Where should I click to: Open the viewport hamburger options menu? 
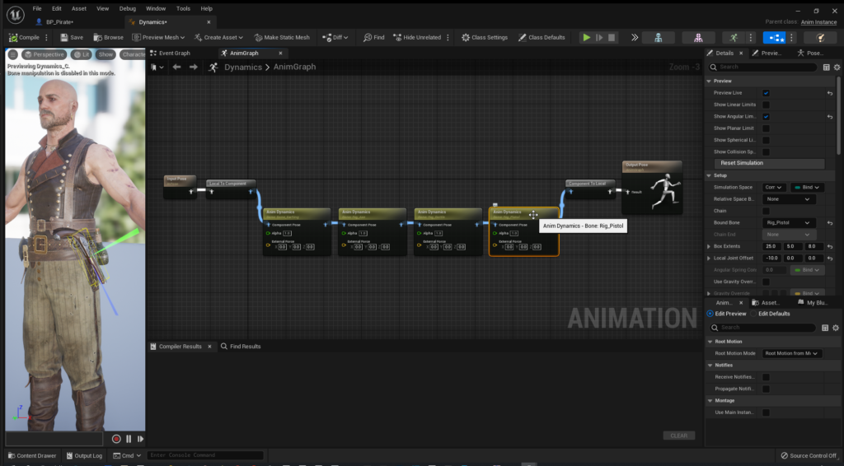[13, 54]
